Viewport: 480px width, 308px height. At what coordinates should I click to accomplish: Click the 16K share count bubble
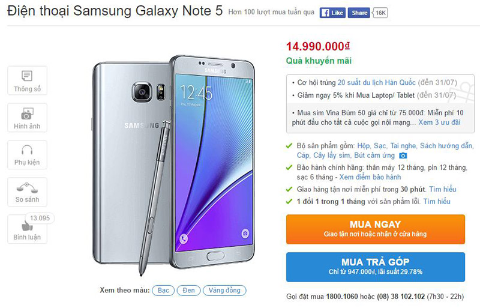click(x=380, y=13)
